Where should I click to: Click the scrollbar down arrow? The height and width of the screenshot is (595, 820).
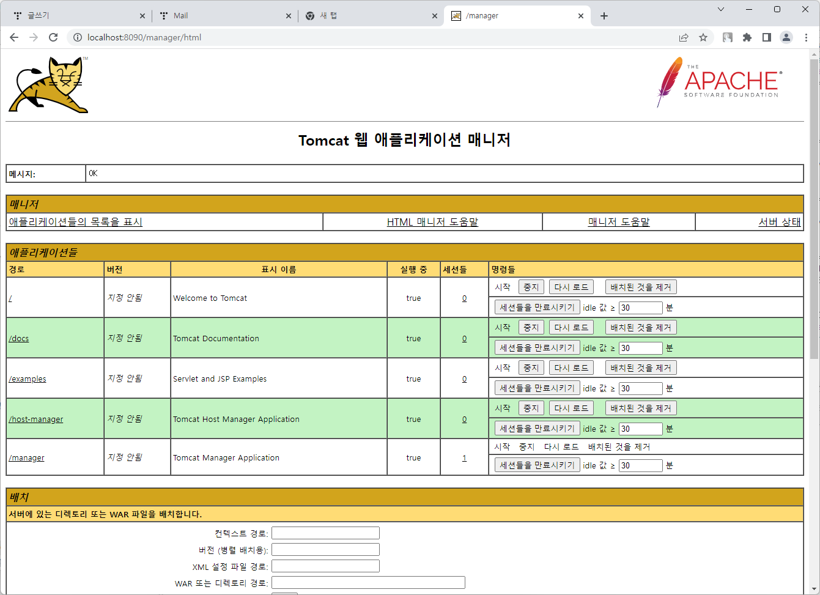814,589
